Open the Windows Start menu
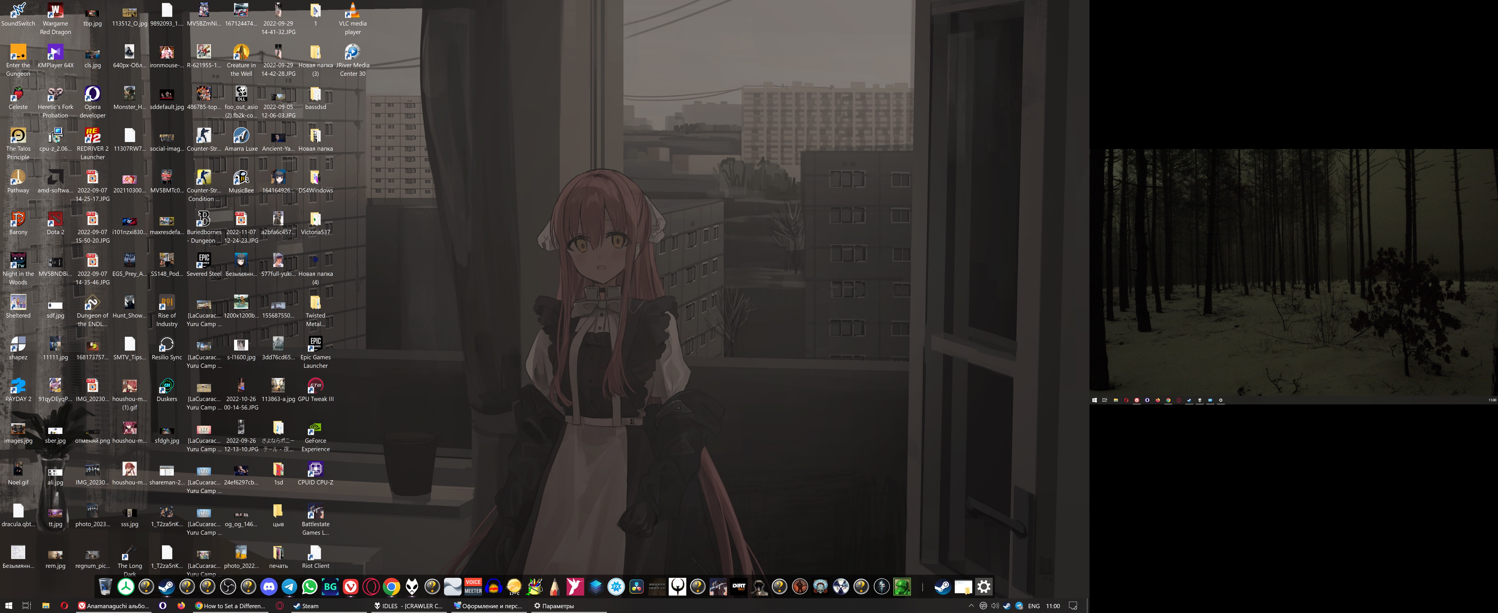Viewport: 1498px width, 613px height. pyautogui.click(x=8, y=605)
